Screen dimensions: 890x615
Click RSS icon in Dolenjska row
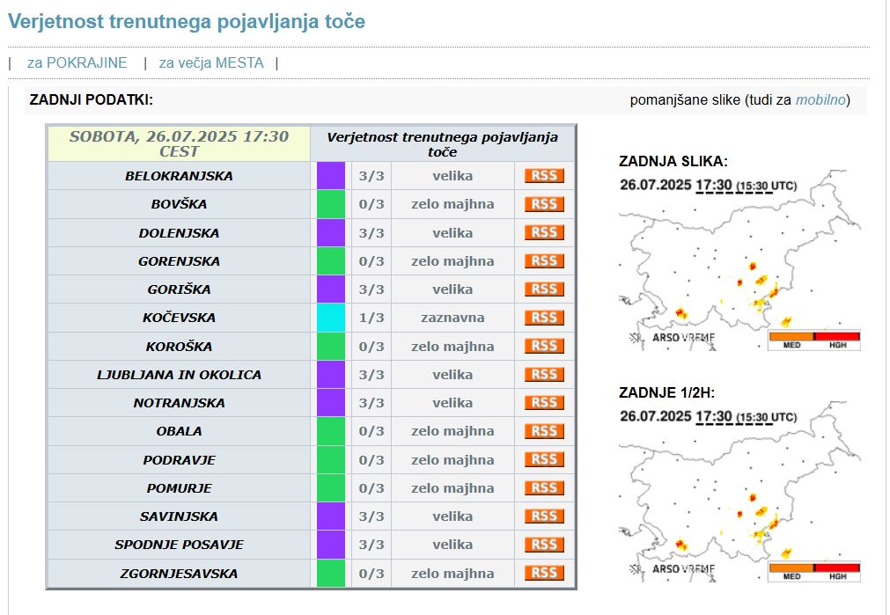point(544,233)
